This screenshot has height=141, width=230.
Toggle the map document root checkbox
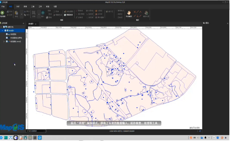click(4, 27)
